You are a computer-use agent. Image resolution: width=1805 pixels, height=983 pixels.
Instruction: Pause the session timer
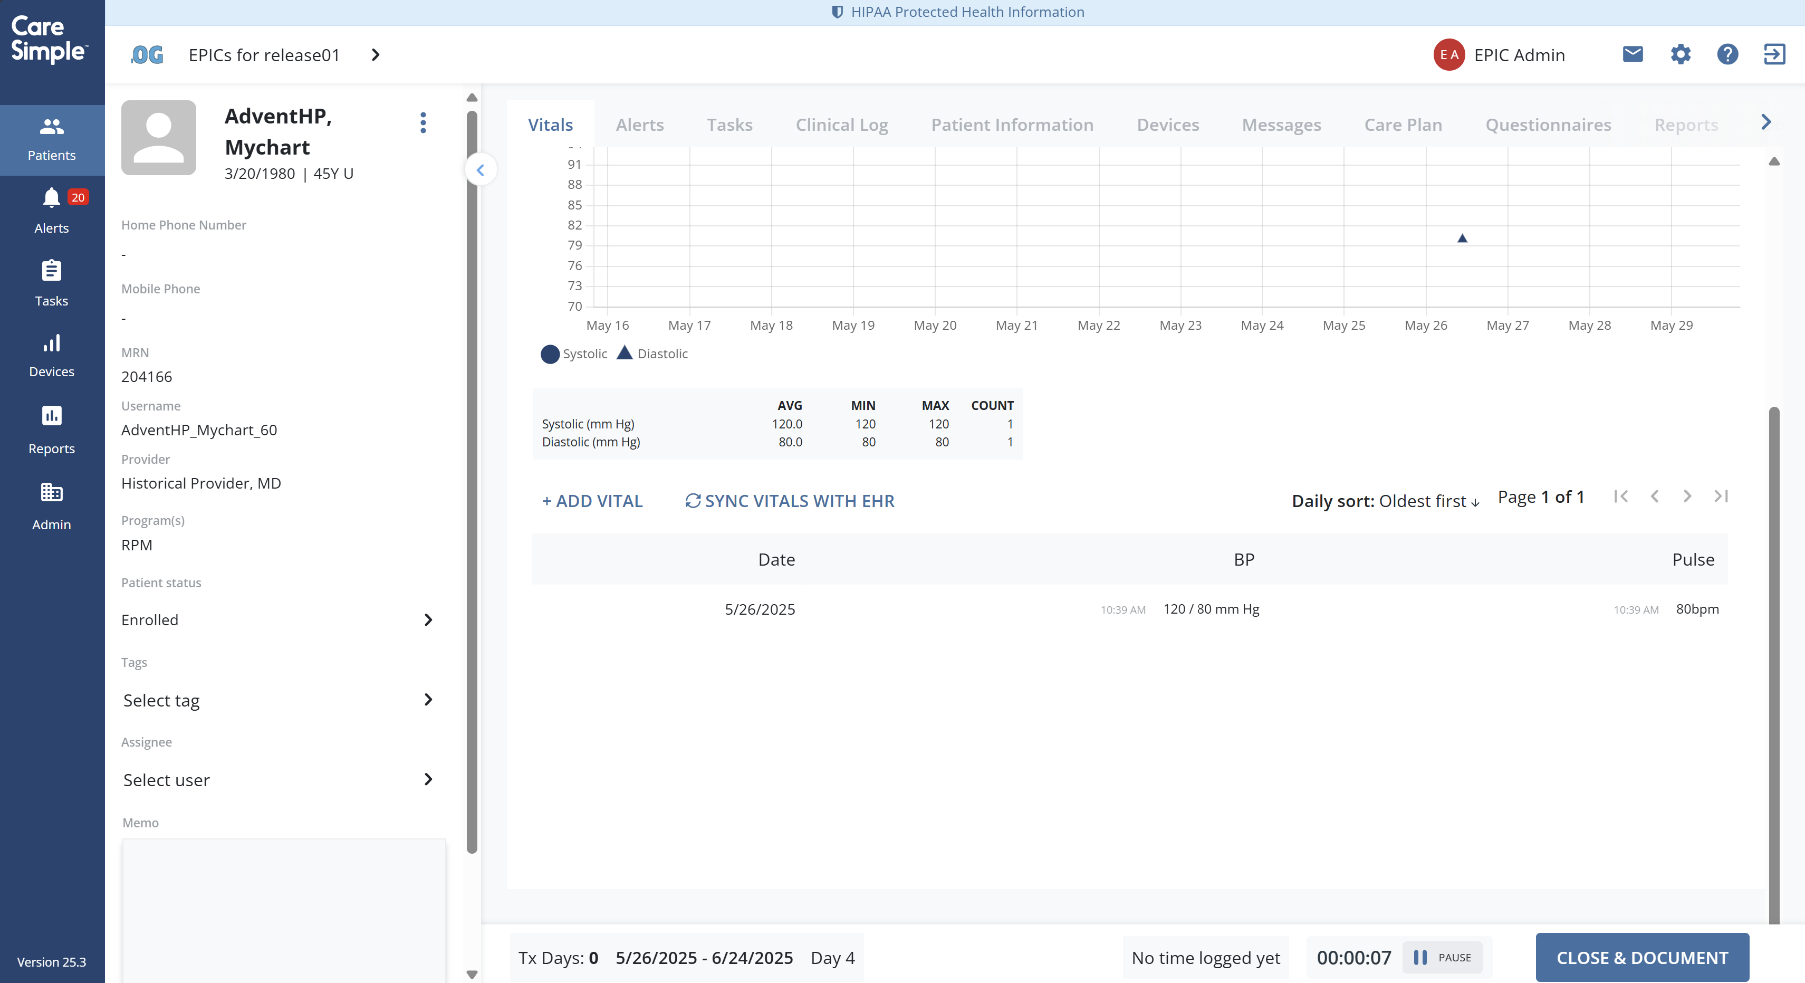point(1442,957)
